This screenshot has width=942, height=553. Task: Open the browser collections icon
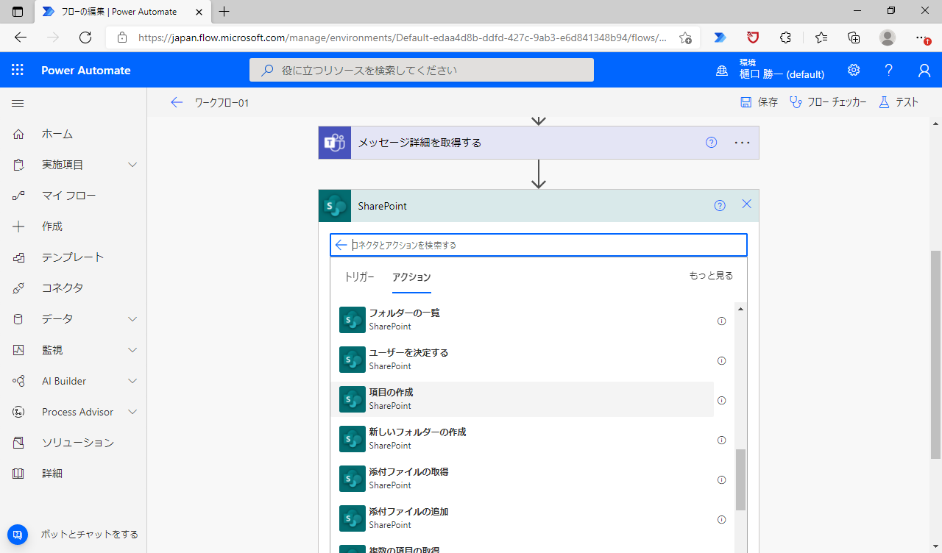tap(854, 38)
